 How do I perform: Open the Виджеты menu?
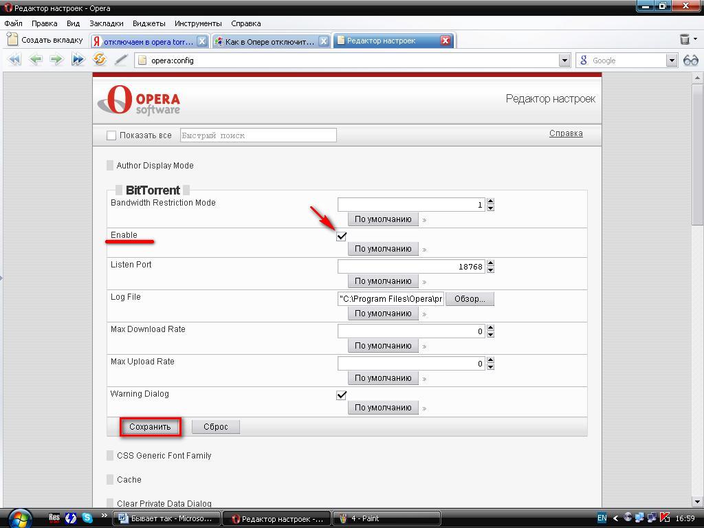[x=149, y=23]
